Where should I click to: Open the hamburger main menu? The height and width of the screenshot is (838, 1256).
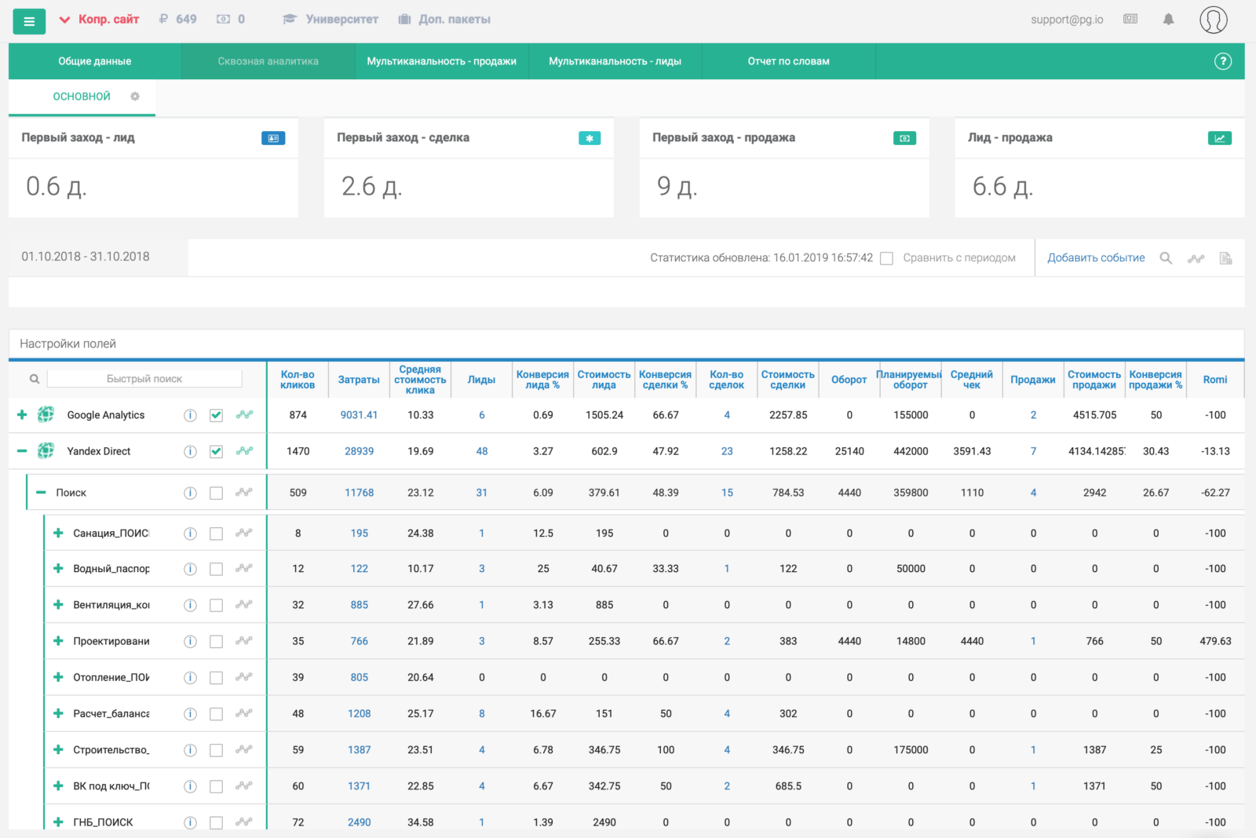[29, 21]
